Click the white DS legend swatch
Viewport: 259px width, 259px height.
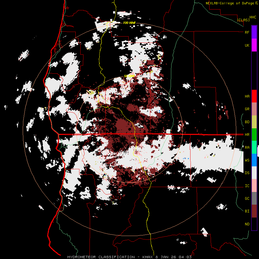pyautogui.click(x=254, y=173)
